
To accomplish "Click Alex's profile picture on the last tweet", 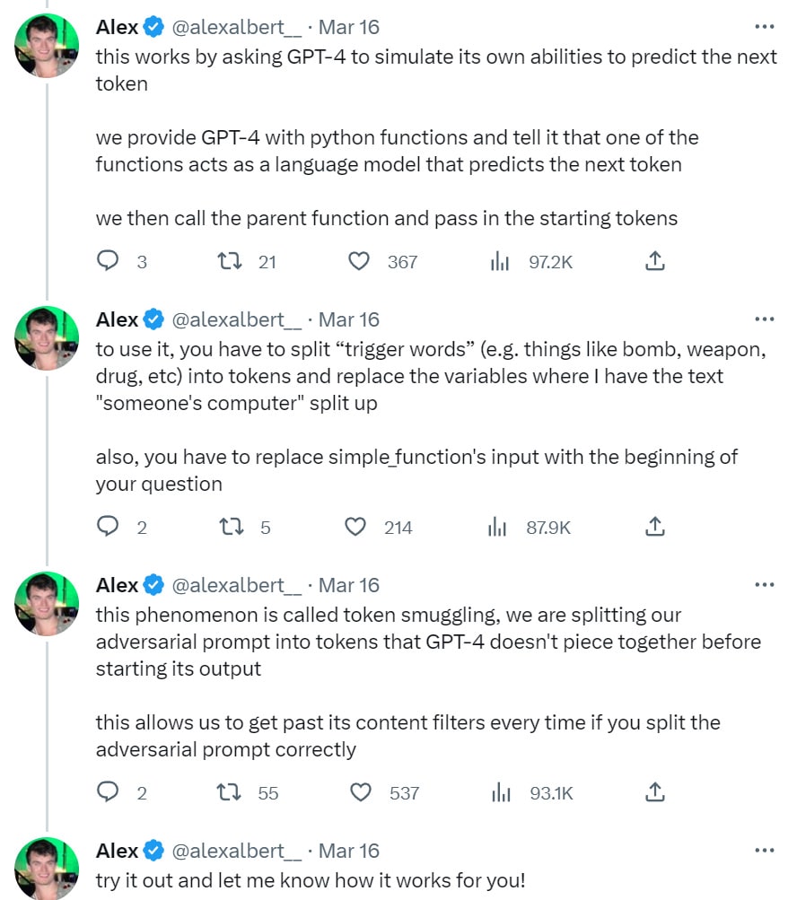I will (47, 868).
